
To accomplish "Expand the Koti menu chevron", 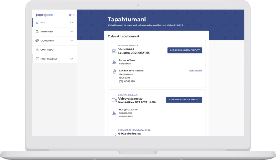I will point(72,23).
